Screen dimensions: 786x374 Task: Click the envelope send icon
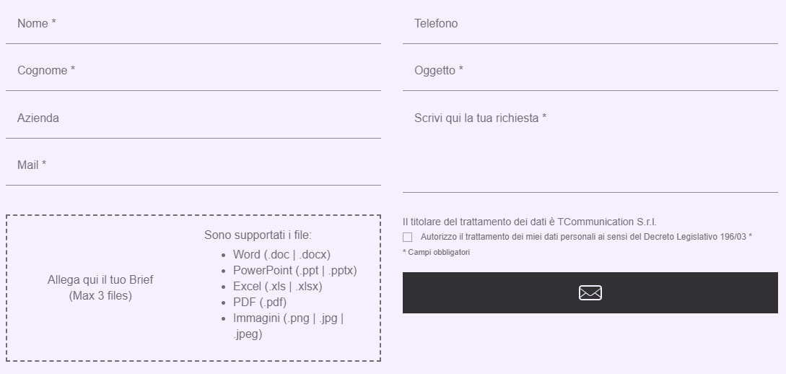pos(590,293)
